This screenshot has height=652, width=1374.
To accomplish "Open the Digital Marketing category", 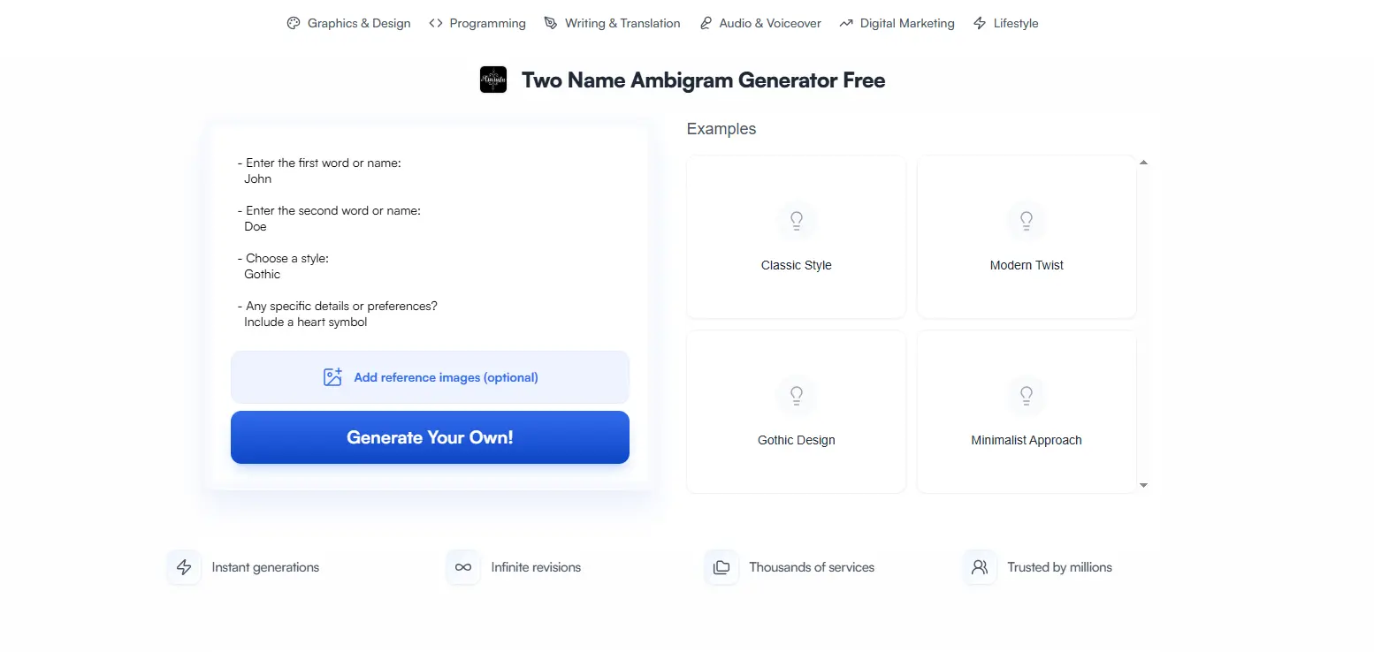I will point(907,23).
